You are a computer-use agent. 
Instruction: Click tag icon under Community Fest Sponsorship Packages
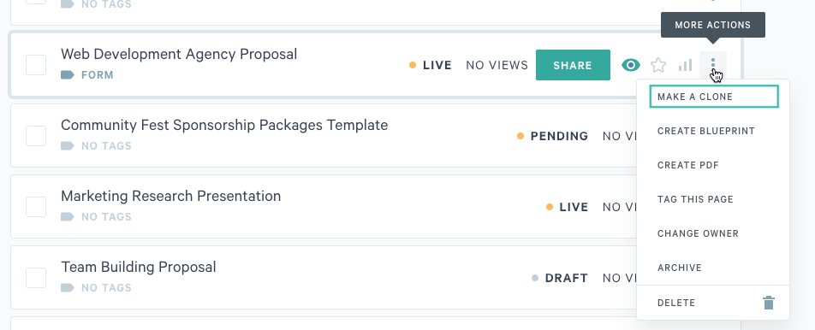pos(68,146)
